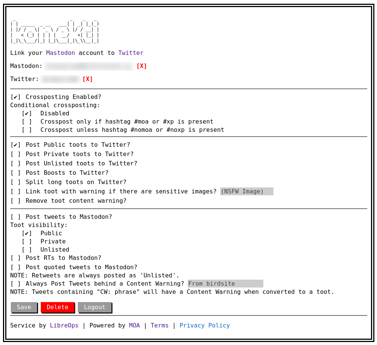
Task: Remove linked Mastodon account with red X
Action: pyautogui.click(x=141, y=66)
